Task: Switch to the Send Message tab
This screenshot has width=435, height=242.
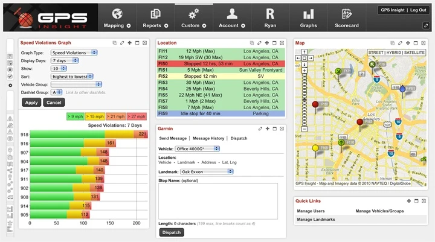Action: tap(173, 138)
